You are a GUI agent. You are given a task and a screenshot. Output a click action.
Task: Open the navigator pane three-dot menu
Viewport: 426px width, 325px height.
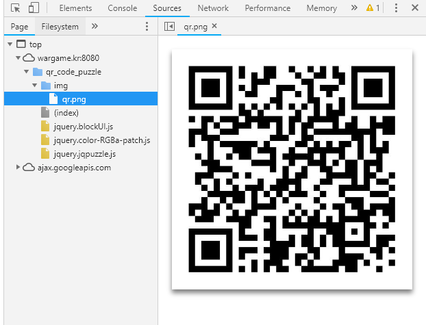tap(147, 26)
